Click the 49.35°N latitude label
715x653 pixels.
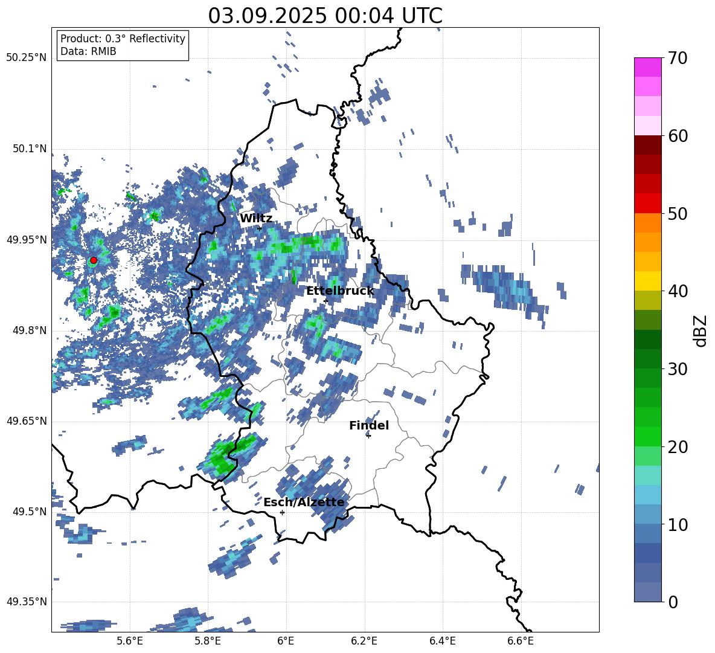pyautogui.click(x=27, y=602)
